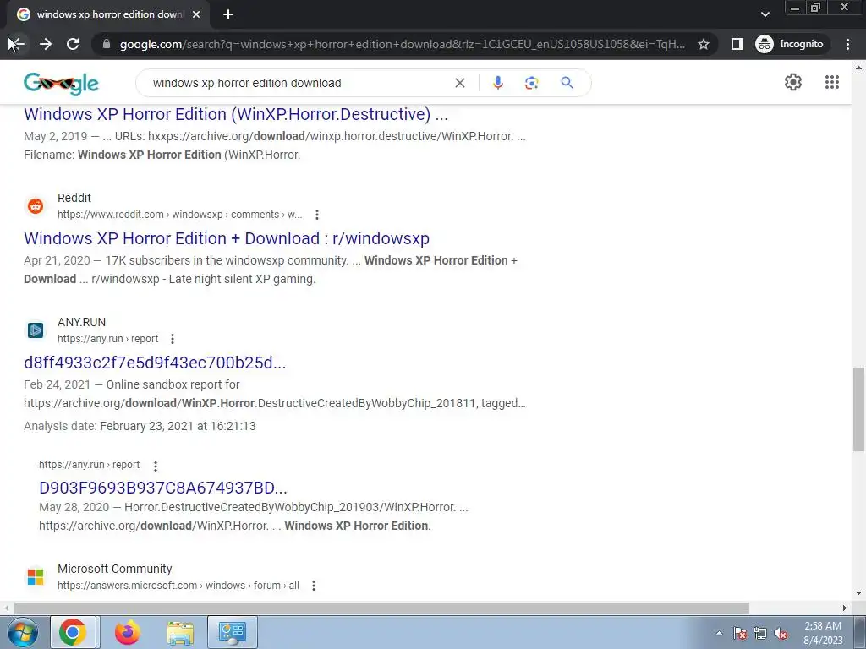Open the d8ff4933c2f7e5d9f43ec700b25d... result
This screenshot has height=649, width=866.
(x=155, y=363)
